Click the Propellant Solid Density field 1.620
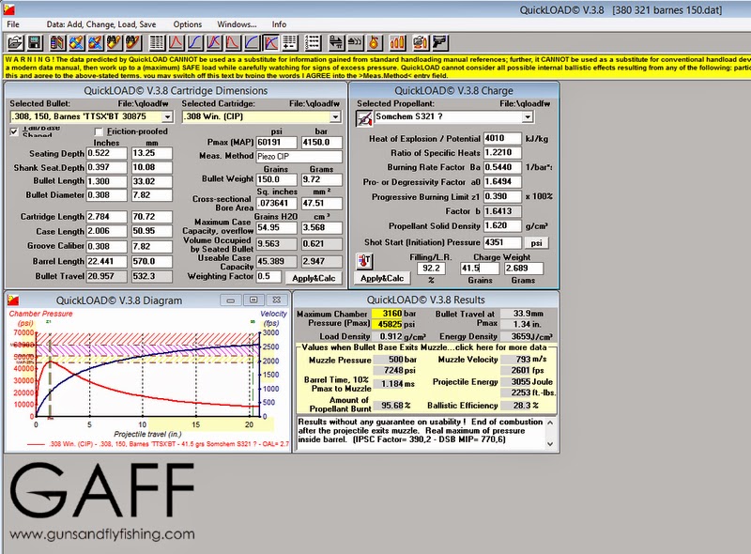Viewport: 751px width, 554px height. [502, 225]
